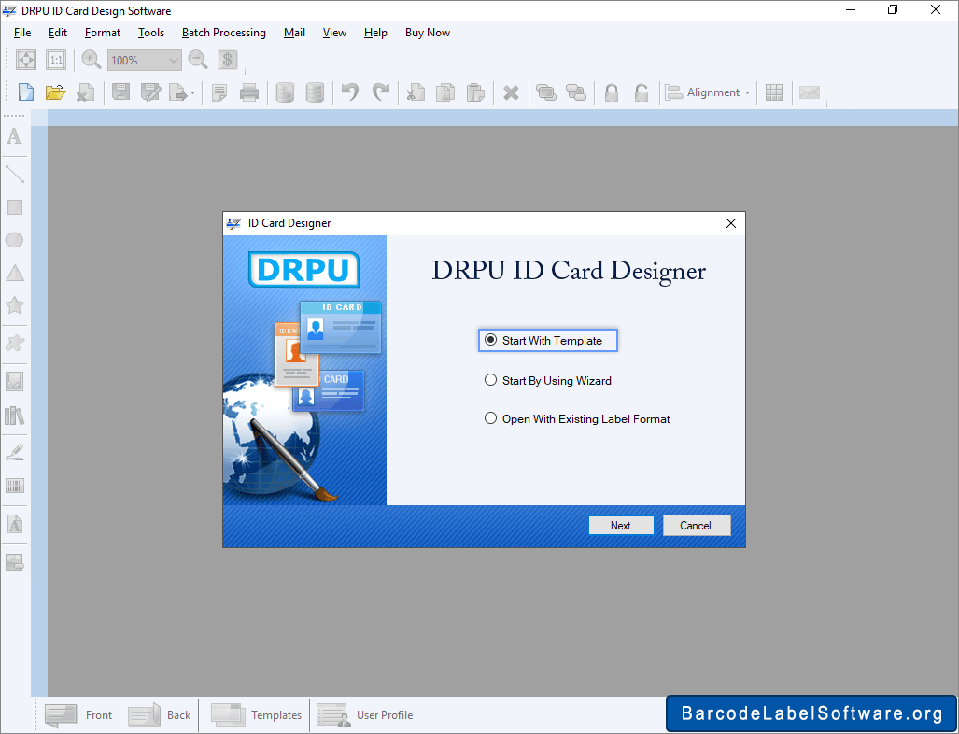959x734 pixels.
Task: Click the dollar sign icon in zoom toolbar
Action: (x=228, y=60)
